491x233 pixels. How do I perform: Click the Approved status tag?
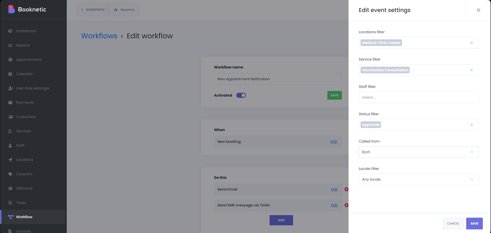coord(371,125)
